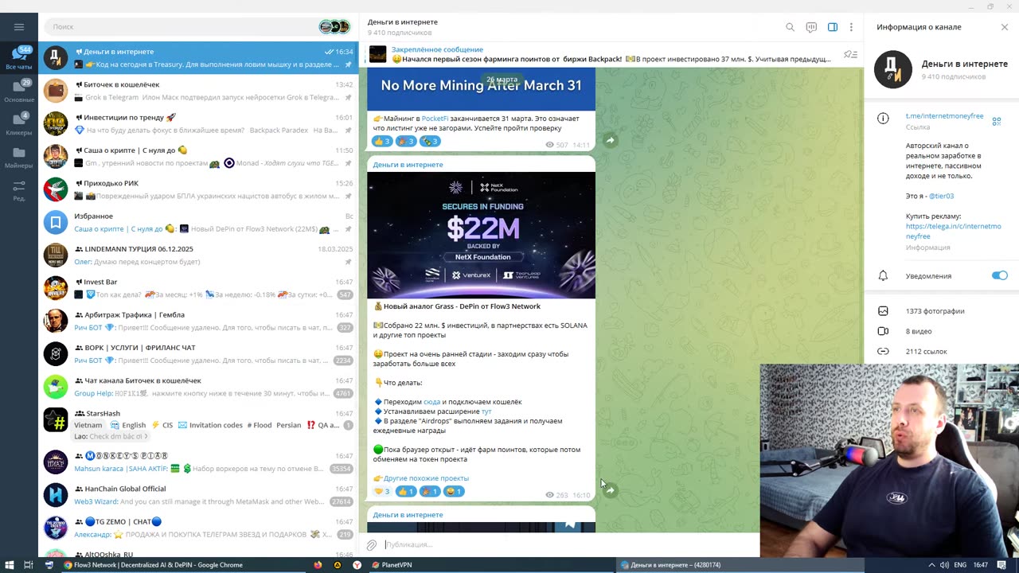Screen dimensions: 1019x573
Task: Forward the PocketFi mining post
Action: [610, 140]
